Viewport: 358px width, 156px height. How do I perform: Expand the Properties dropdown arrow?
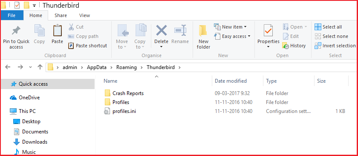268,47
